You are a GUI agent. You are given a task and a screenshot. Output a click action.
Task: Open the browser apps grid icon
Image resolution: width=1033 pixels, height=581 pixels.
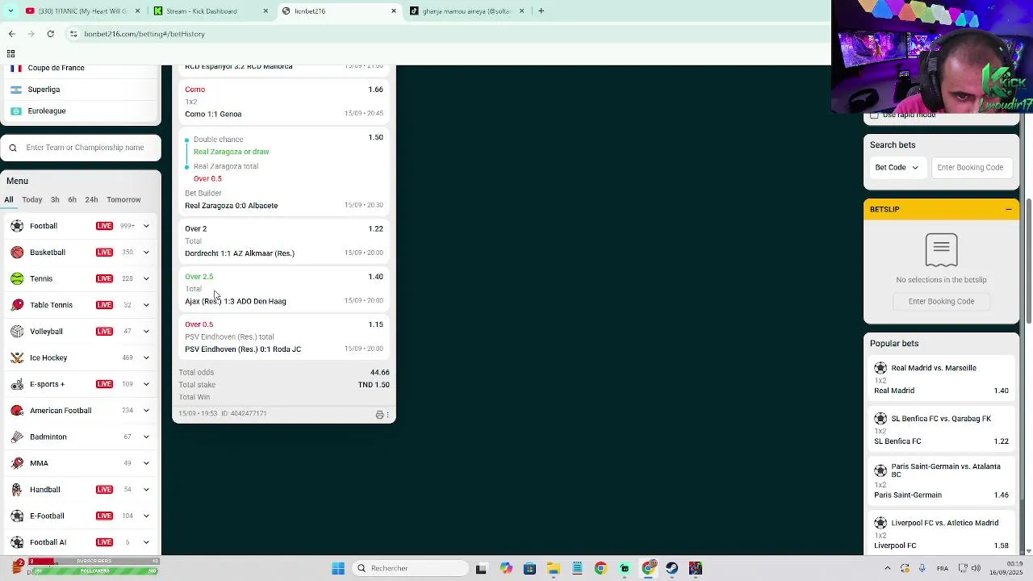click(x=10, y=53)
